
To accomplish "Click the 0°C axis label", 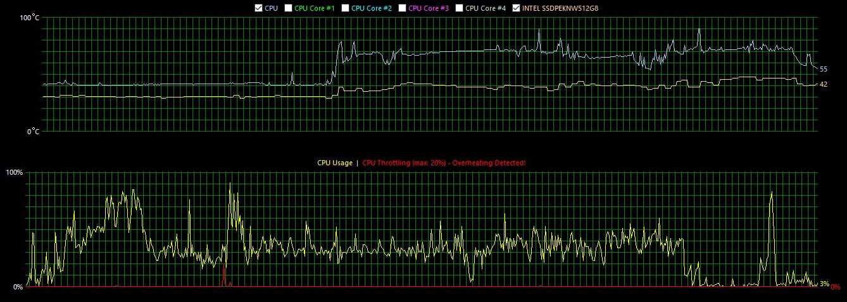I will (32, 132).
